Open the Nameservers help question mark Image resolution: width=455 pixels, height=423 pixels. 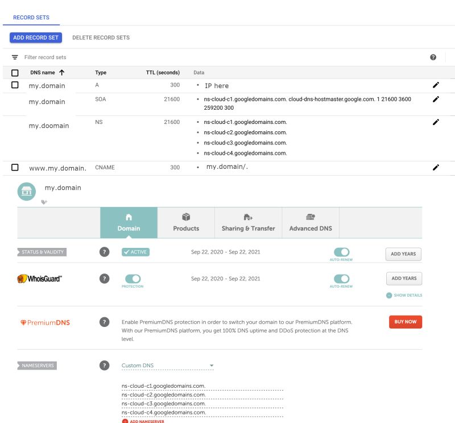pos(105,365)
